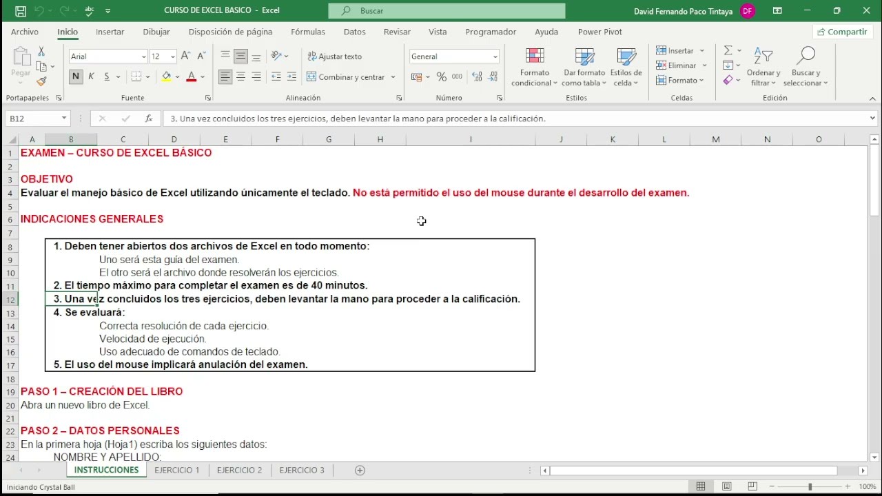882x496 pixels.
Task: Click the Insert Function fx icon
Action: point(148,118)
